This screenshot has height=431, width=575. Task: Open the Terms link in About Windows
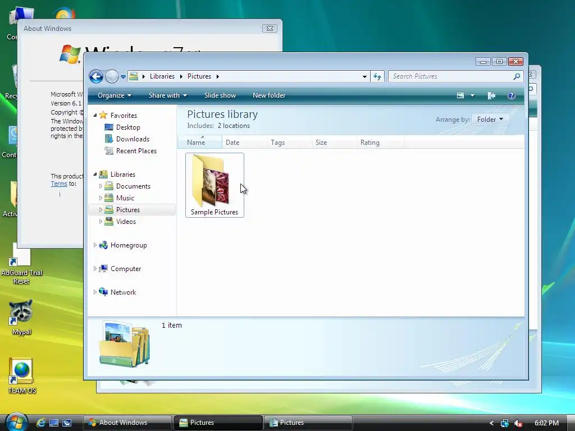point(58,184)
